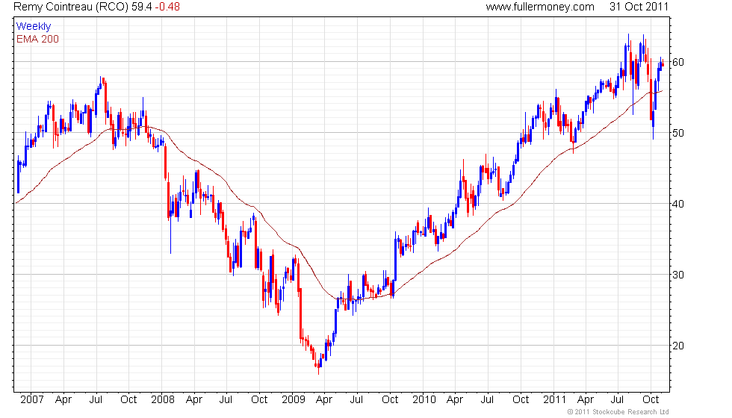The height and width of the screenshot is (418, 732).
Task: Click the y-axis label '30'
Action: point(678,275)
